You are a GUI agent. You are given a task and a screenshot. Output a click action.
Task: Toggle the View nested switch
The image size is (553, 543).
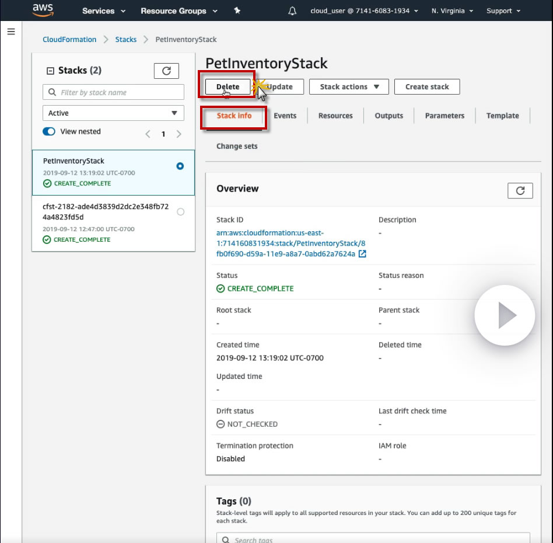(x=49, y=131)
